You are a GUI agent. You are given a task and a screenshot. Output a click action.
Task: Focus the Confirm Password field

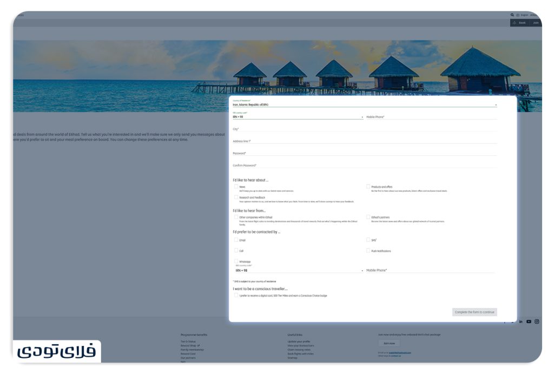(365, 165)
